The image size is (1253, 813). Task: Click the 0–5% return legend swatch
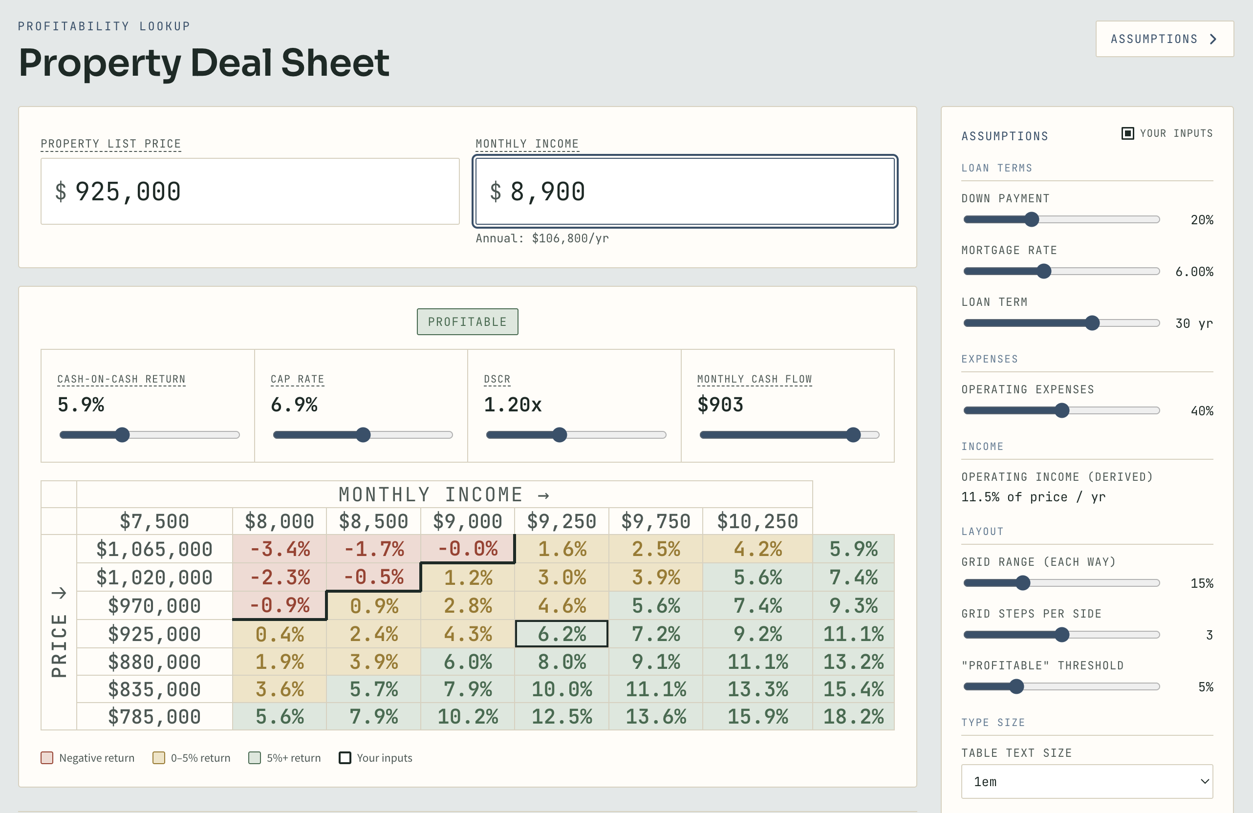158,758
